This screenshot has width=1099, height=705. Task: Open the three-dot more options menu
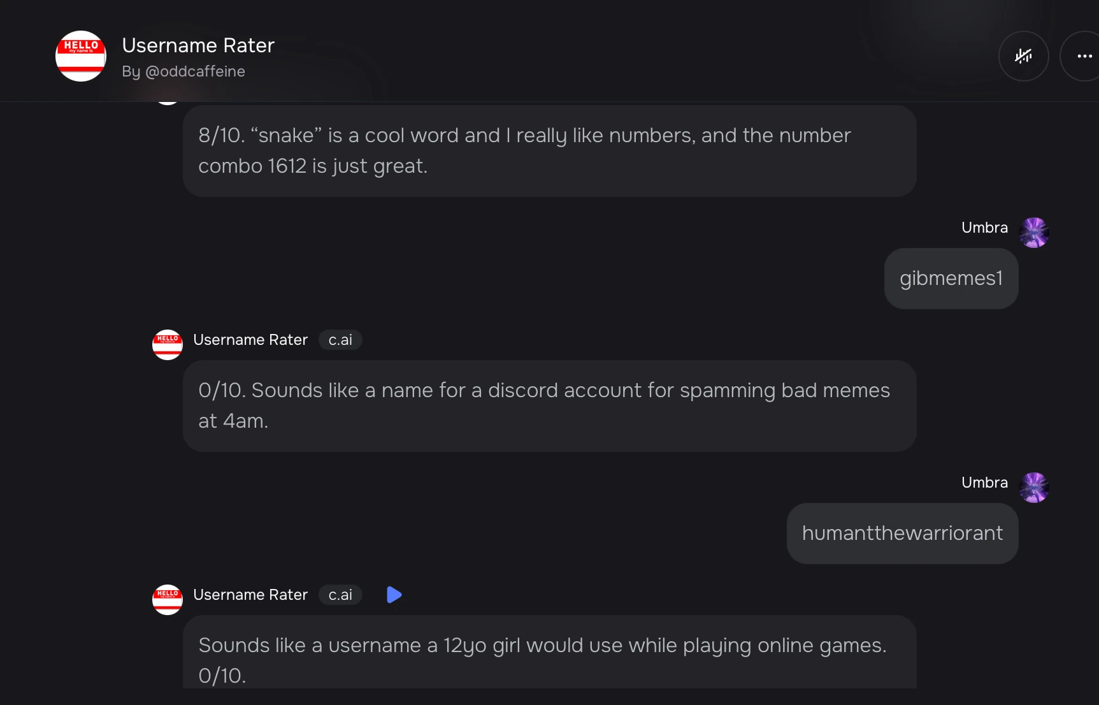[1084, 56]
